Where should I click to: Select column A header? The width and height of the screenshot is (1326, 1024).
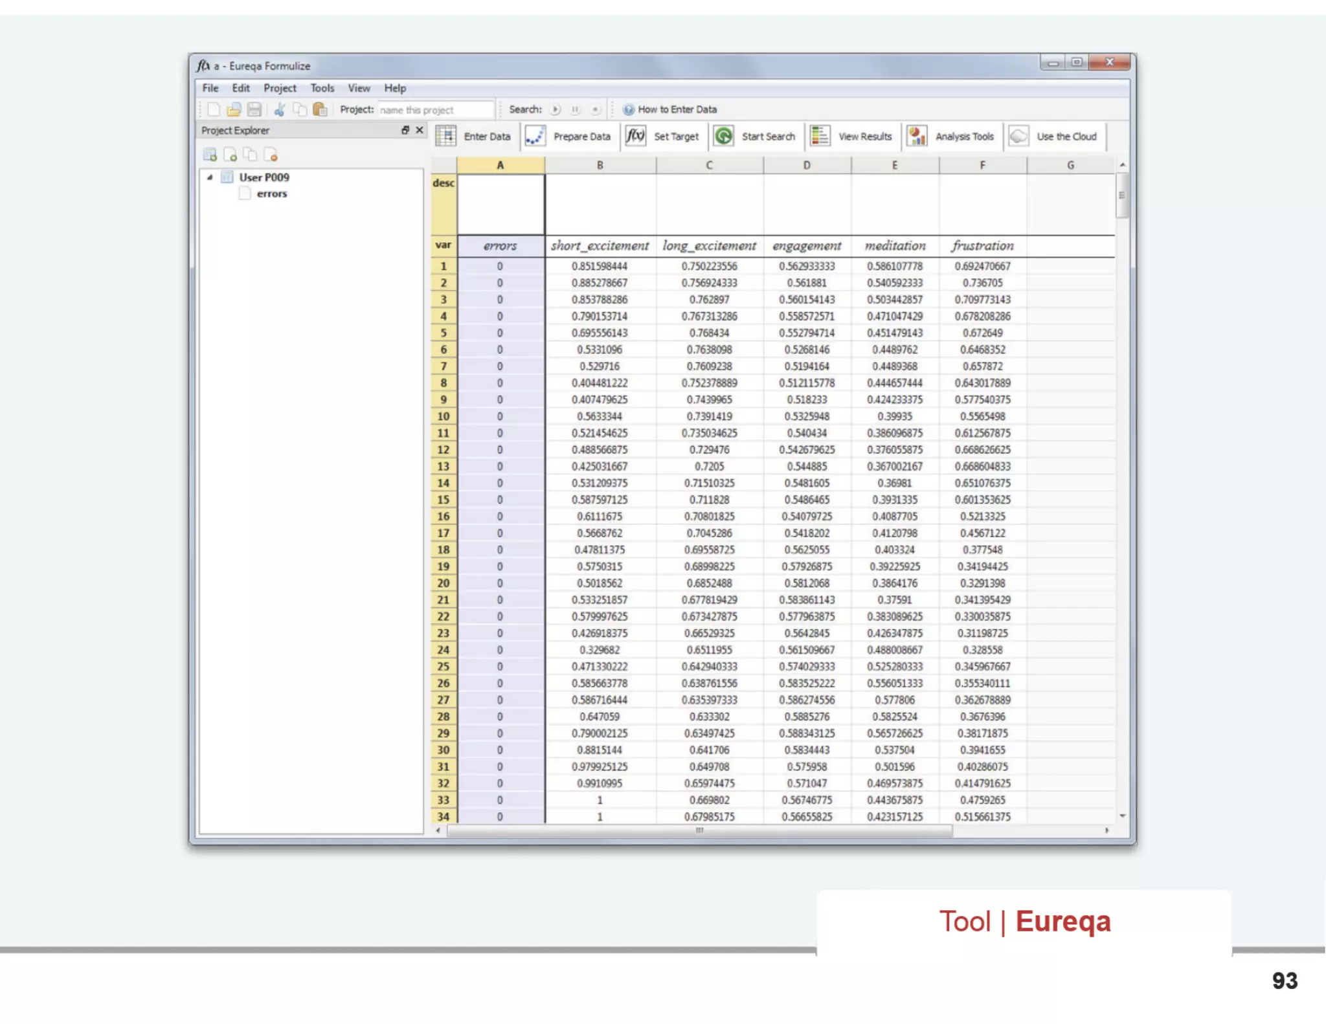click(500, 165)
